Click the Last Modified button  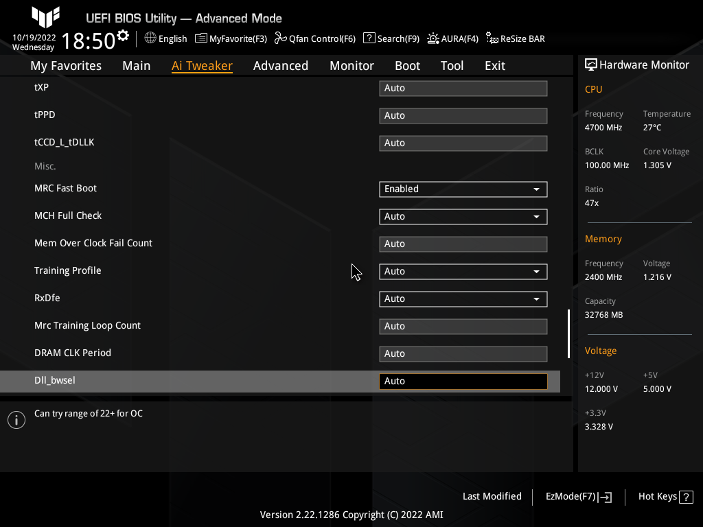click(x=492, y=496)
